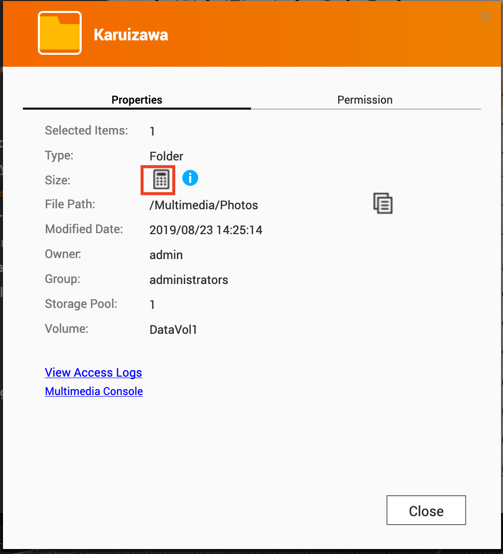
Task: Open the Multimedia Console link
Action: tap(94, 392)
